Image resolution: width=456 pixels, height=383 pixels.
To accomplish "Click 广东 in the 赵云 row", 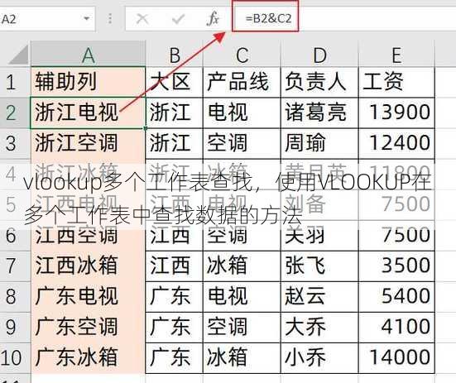I will point(174,296).
